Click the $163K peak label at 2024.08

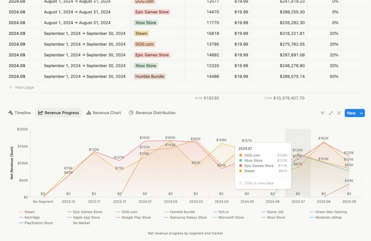tap(323, 138)
